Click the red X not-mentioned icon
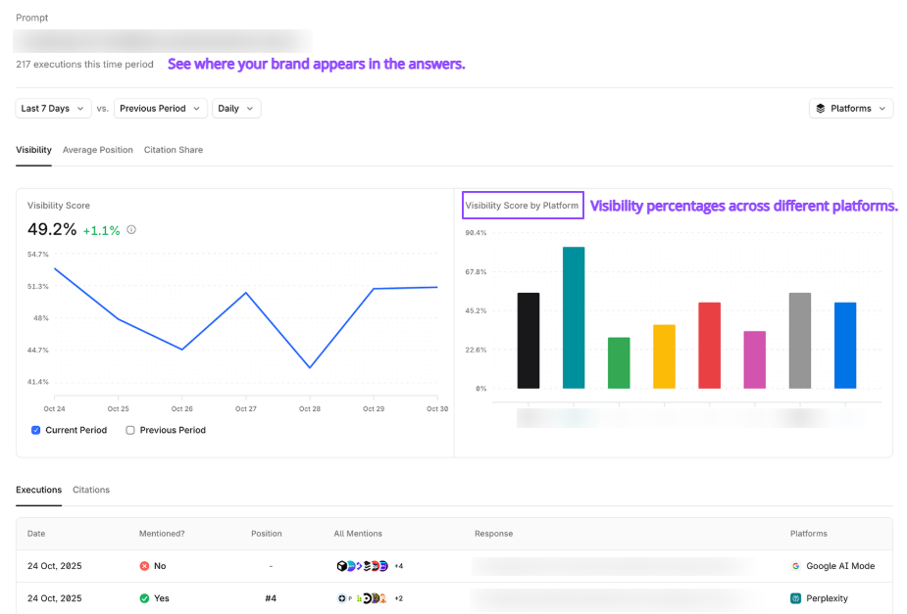Screen dimensions: 907x614 coord(144,566)
